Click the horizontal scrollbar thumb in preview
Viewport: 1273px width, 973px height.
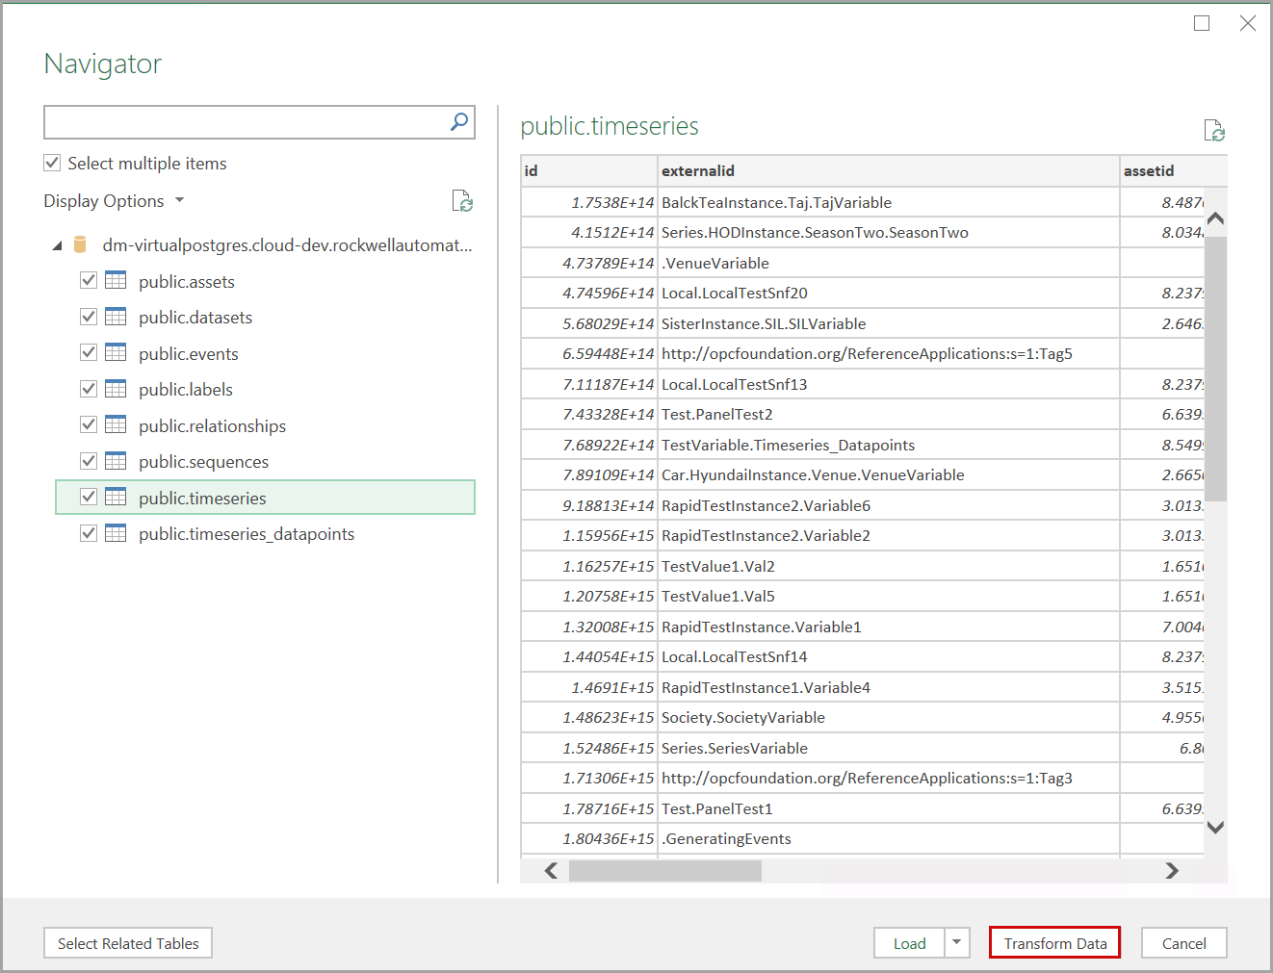[x=664, y=871]
